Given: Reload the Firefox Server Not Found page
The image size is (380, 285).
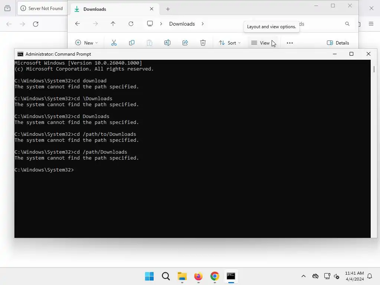Looking at the screenshot, I should [36, 24].
